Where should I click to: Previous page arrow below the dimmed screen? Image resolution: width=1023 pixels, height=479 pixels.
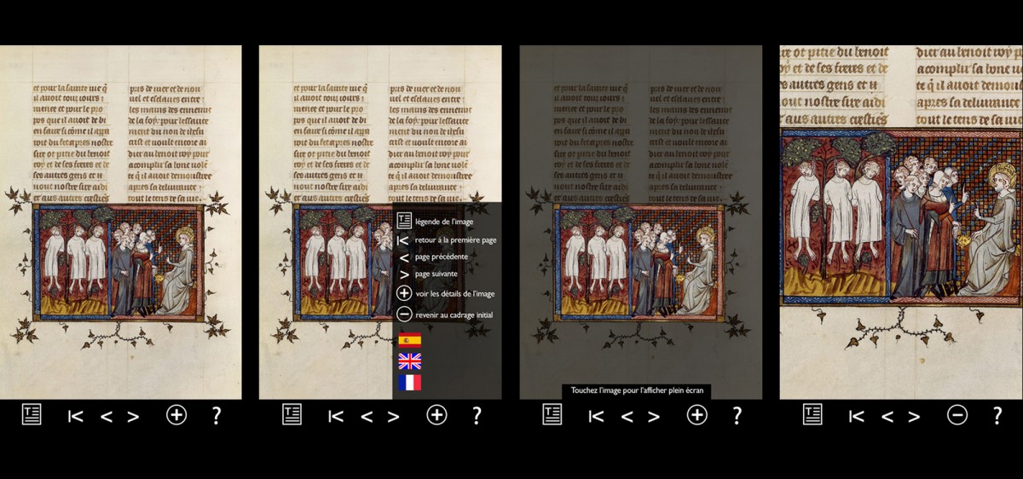pyautogui.click(x=627, y=416)
